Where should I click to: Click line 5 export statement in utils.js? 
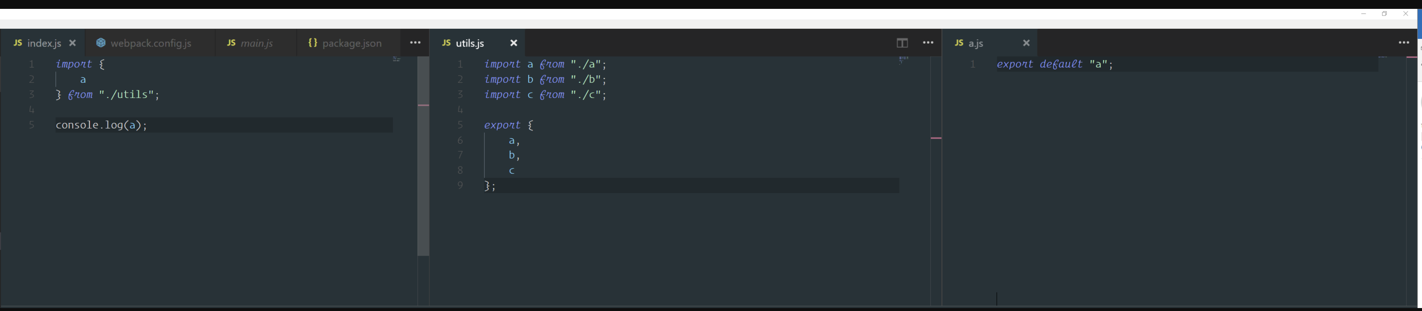(509, 125)
